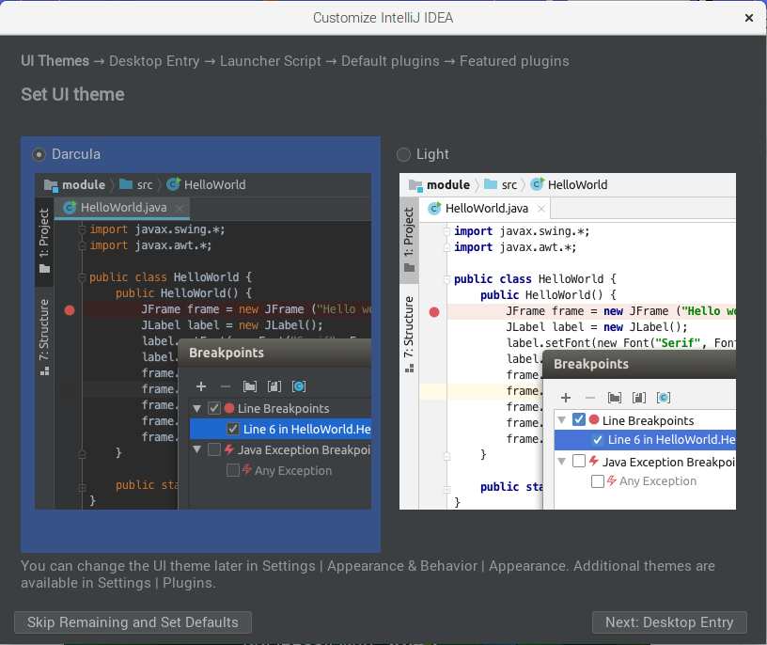Click Next: Desktop Entry button
Viewport: 767px width, 645px height.
point(669,622)
